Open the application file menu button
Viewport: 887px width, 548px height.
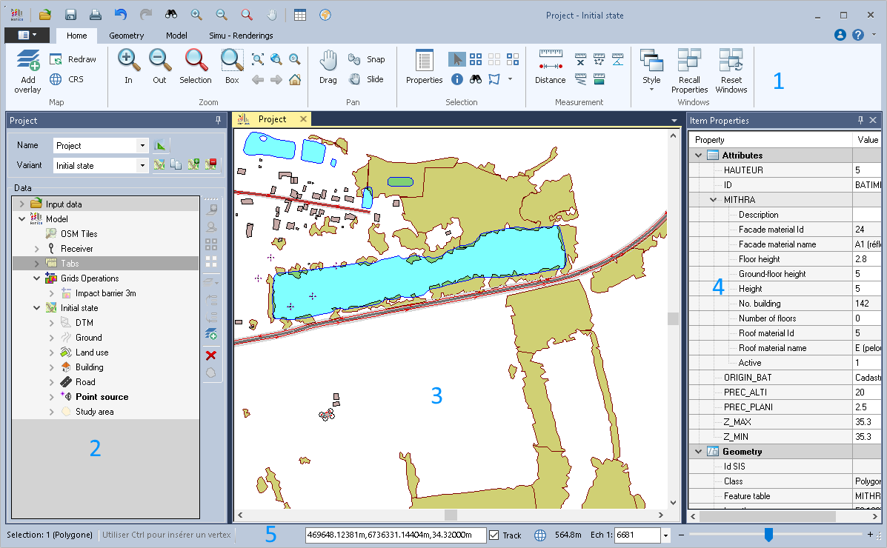point(27,35)
